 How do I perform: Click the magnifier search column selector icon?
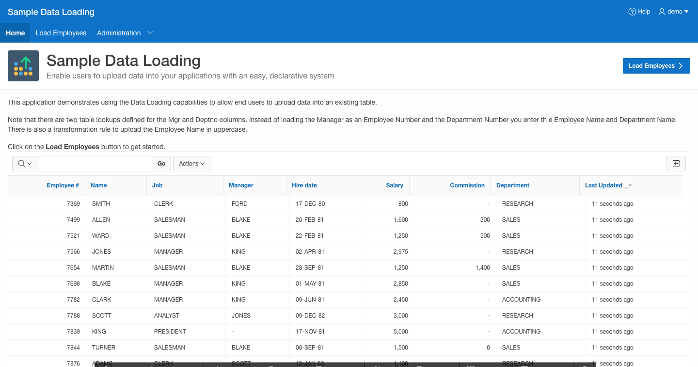[25, 164]
